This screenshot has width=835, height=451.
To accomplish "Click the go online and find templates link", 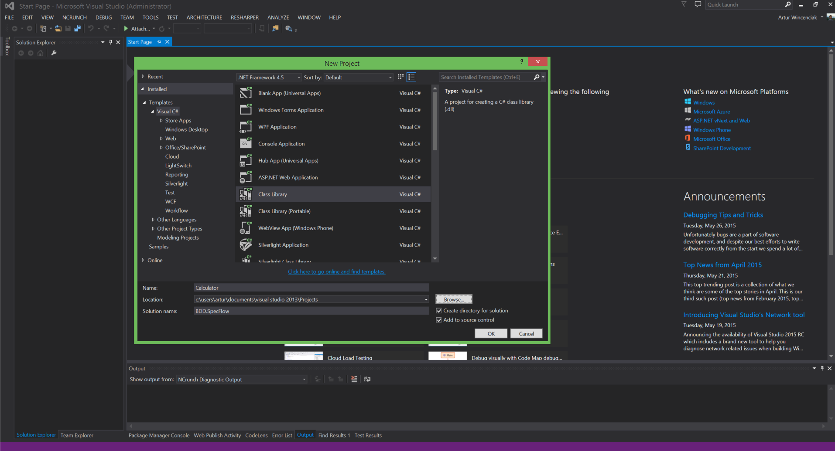I will pyautogui.click(x=336, y=272).
